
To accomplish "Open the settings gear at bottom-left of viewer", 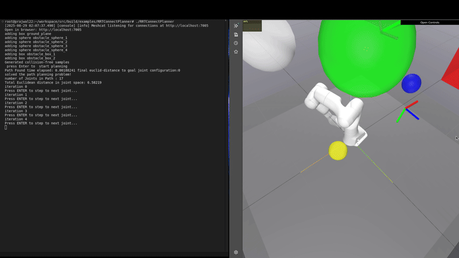I will [236, 252].
